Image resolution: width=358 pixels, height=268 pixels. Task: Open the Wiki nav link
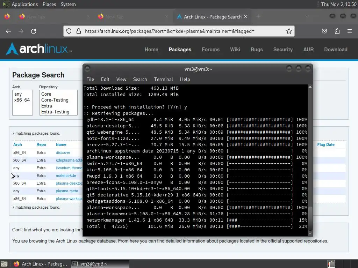(235, 50)
